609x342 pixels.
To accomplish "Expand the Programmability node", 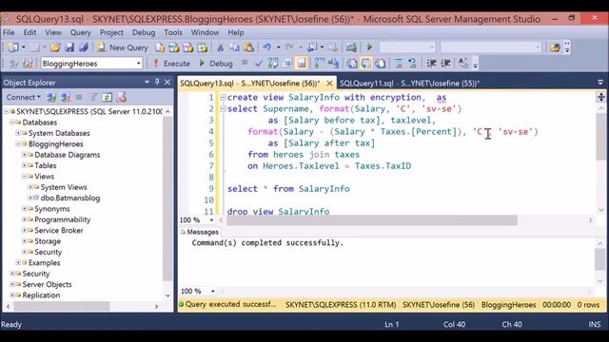I will tap(24, 219).
